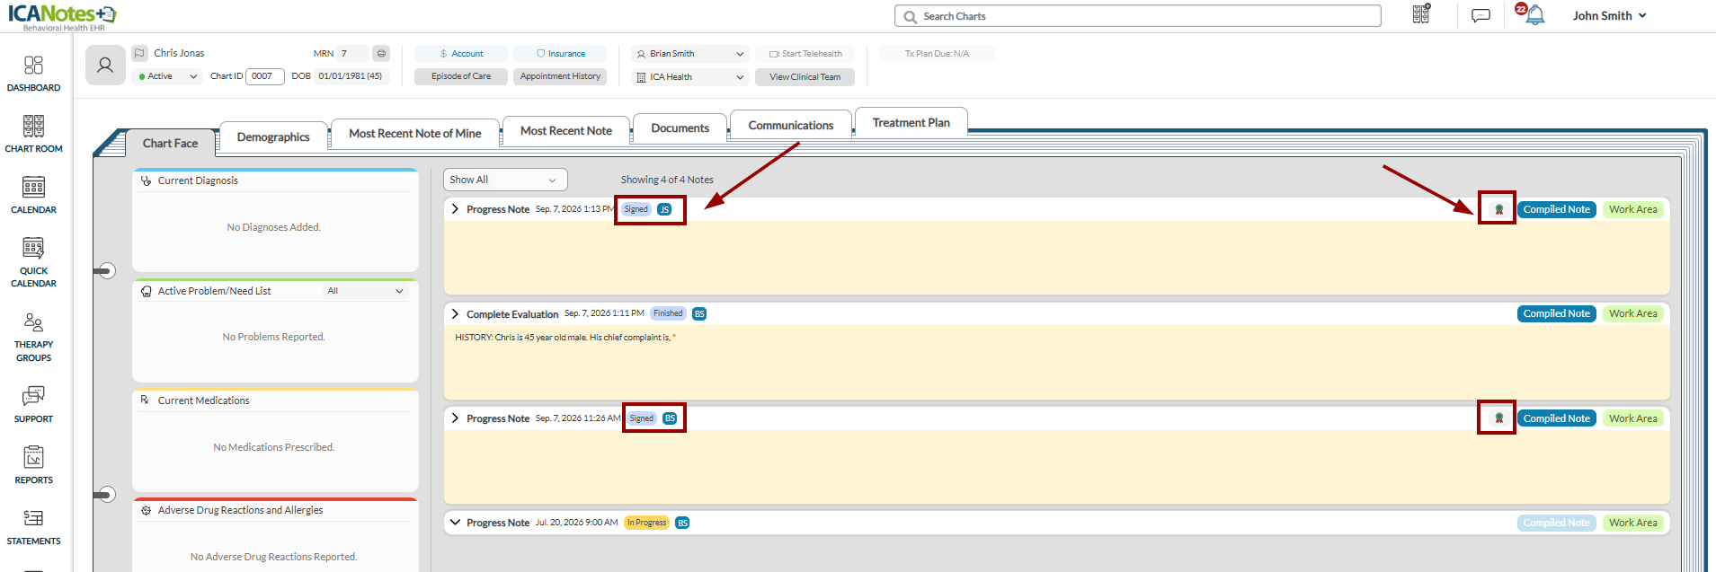This screenshot has width=1716, height=572.
Task: Open Compiled Note for Complete Evaluation
Action: coord(1557,313)
